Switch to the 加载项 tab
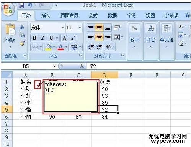 (171, 16)
